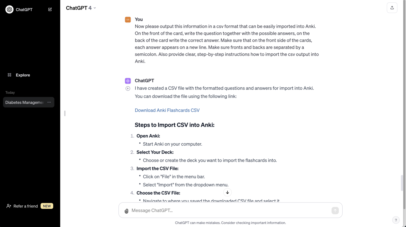This screenshot has width=406, height=227.
Task: Play the read-aloud icon beside ChatGPT's response
Action: click(128, 89)
